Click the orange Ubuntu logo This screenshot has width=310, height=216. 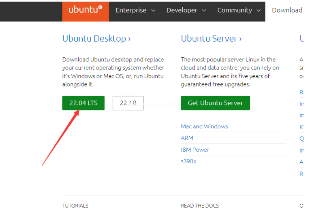[85, 10]
